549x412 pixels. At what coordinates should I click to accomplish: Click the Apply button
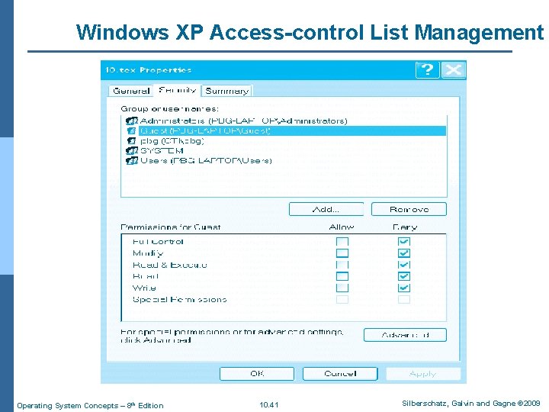(423, 374)
